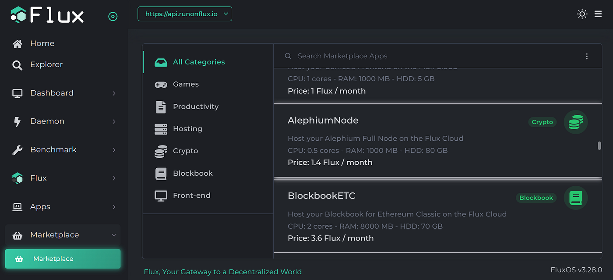Click the book avatar icon on BlockbookETC card
The width and height of the screenshot is (613, 280).
click(x=575, y=198)
